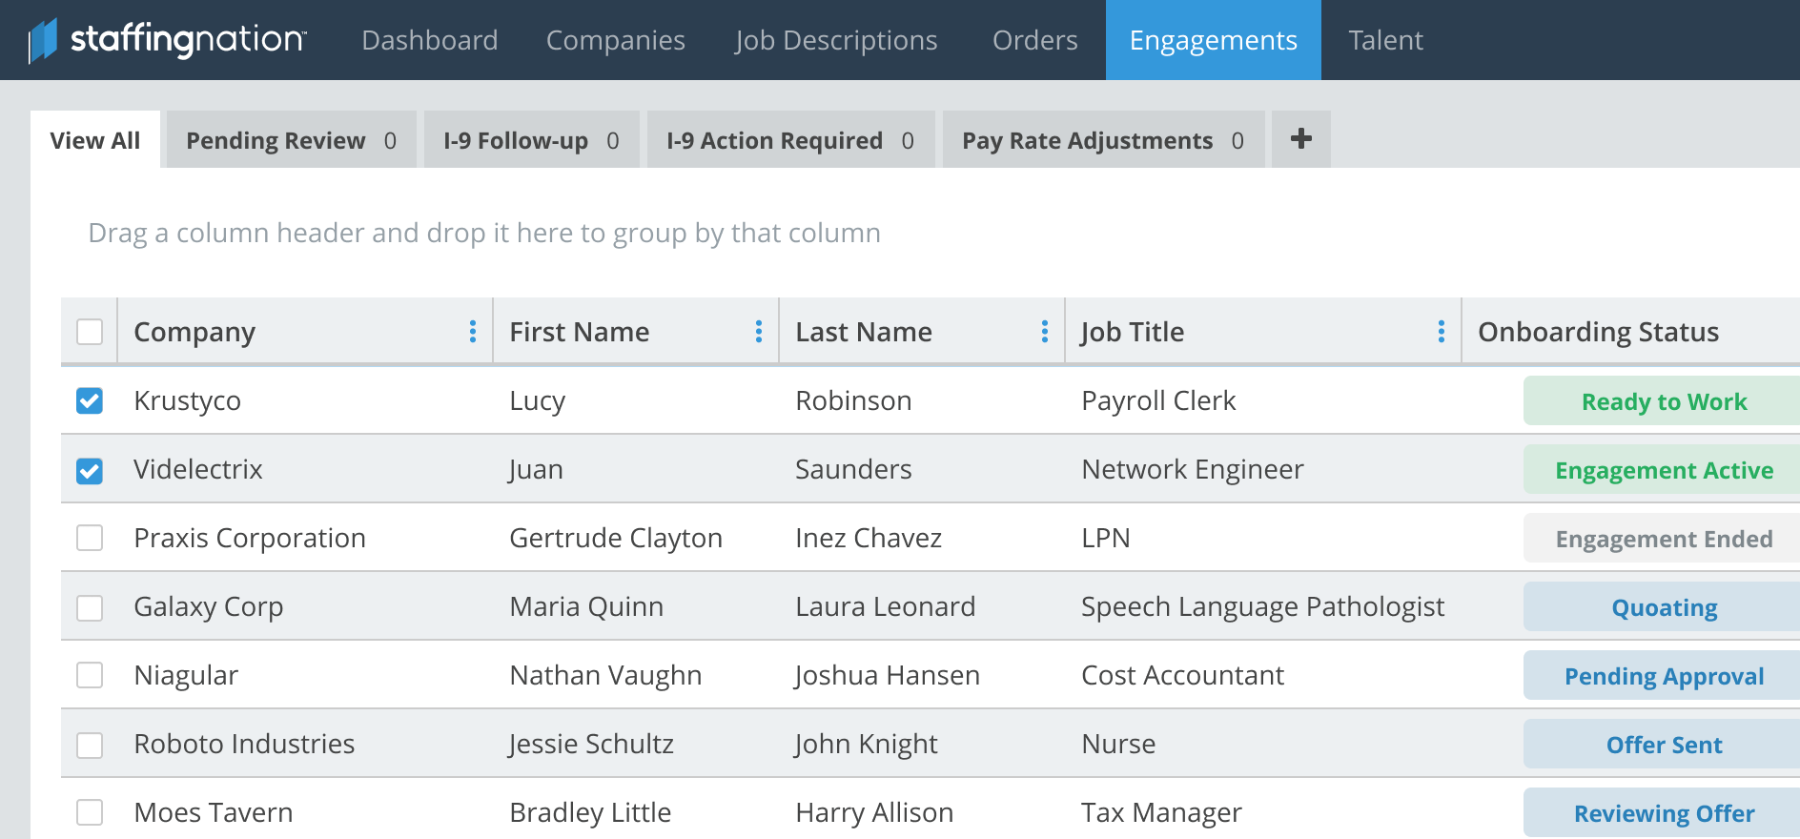The width and height of the screenshot is (1800, 839).
Task: Click the Moes Tavern company cell
Action: (x=214, y=812)
